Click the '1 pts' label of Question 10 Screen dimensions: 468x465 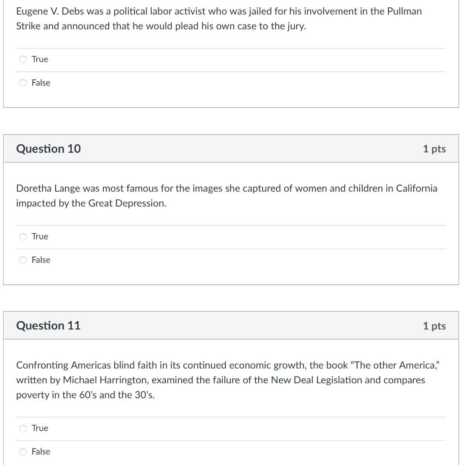(434, 149)
